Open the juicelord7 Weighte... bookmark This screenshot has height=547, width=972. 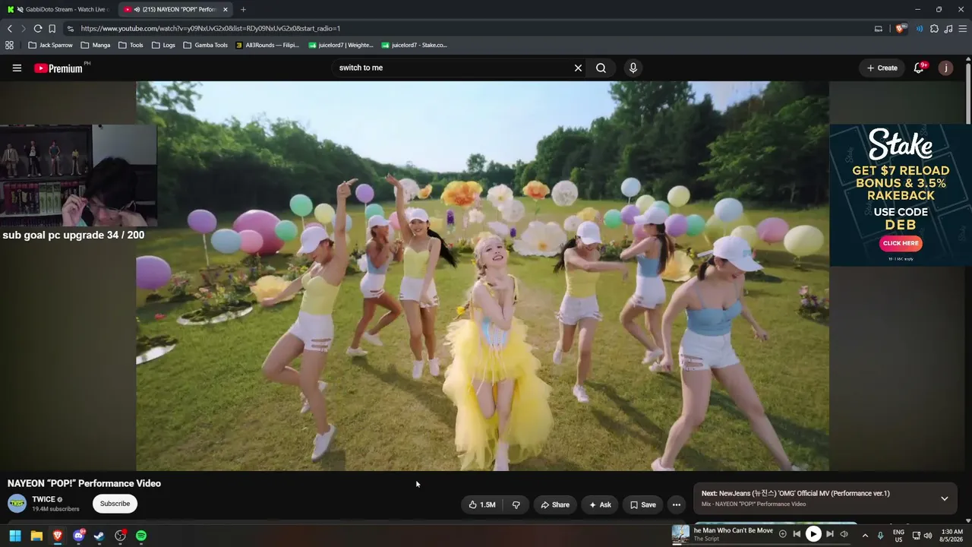pyautogui.click(x=341, y=45)
